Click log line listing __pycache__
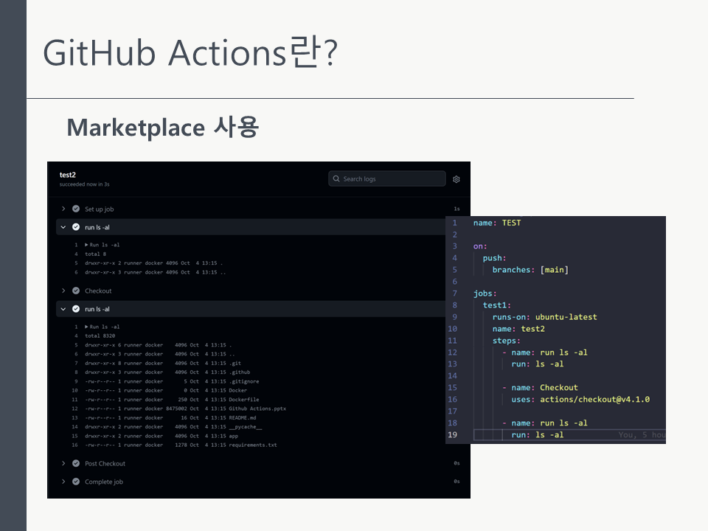The width and height of the screenshot is (708, 531). click(173, 427)
